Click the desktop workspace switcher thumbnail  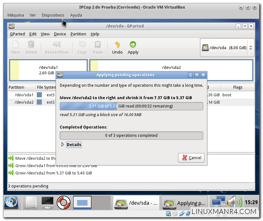[x=82, y=203]
